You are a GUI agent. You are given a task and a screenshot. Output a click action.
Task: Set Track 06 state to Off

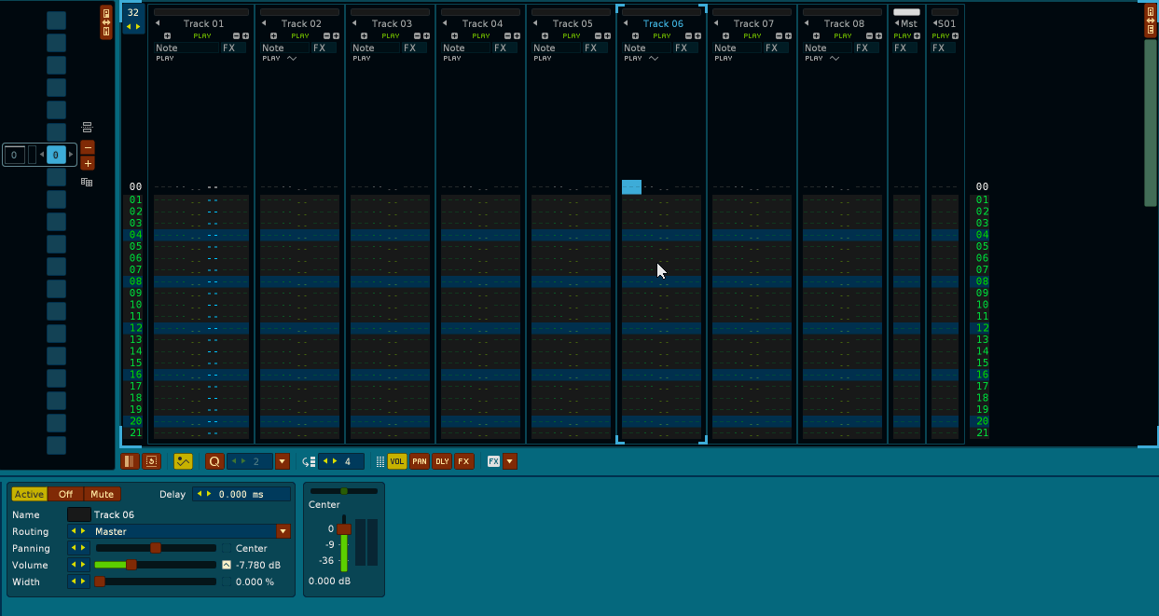[65, 495]
